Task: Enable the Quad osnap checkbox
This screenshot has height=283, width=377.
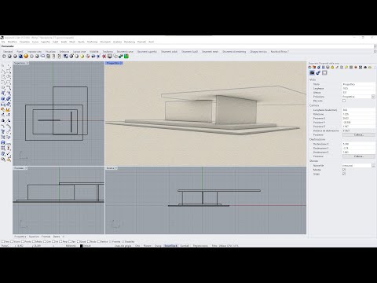Action: 79,241
